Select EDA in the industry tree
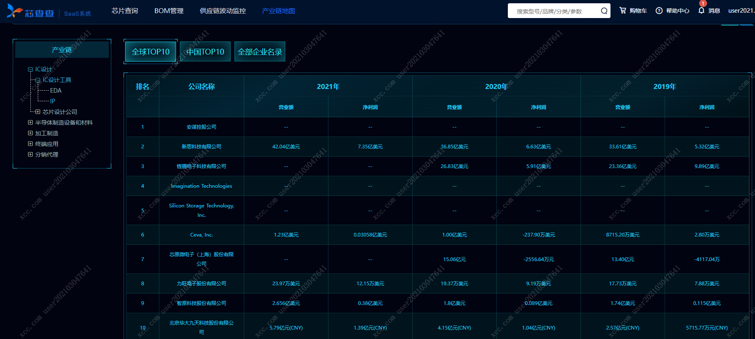The width and height of the screenshot is (755, 339). tap(56, 91)
